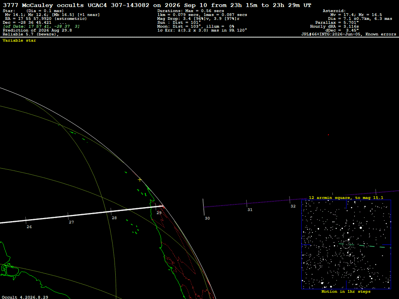
Task: Click the minute 31 marker on the purple line
Action: point(247,203)
